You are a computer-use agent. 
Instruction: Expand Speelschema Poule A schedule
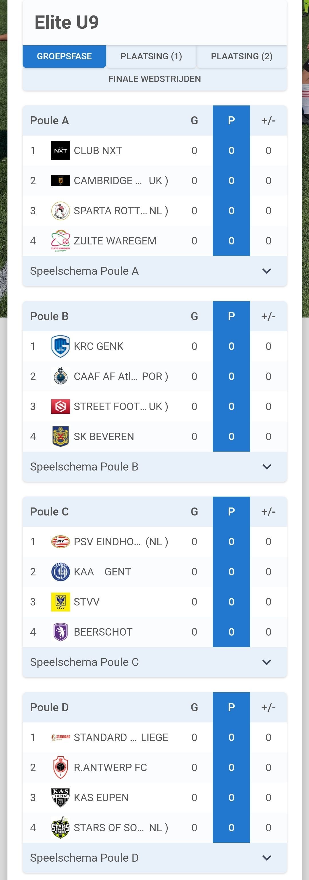266,271
